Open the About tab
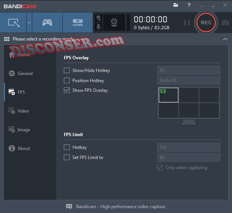The width and height of the screenshot is (232, 213). [19, 148]
